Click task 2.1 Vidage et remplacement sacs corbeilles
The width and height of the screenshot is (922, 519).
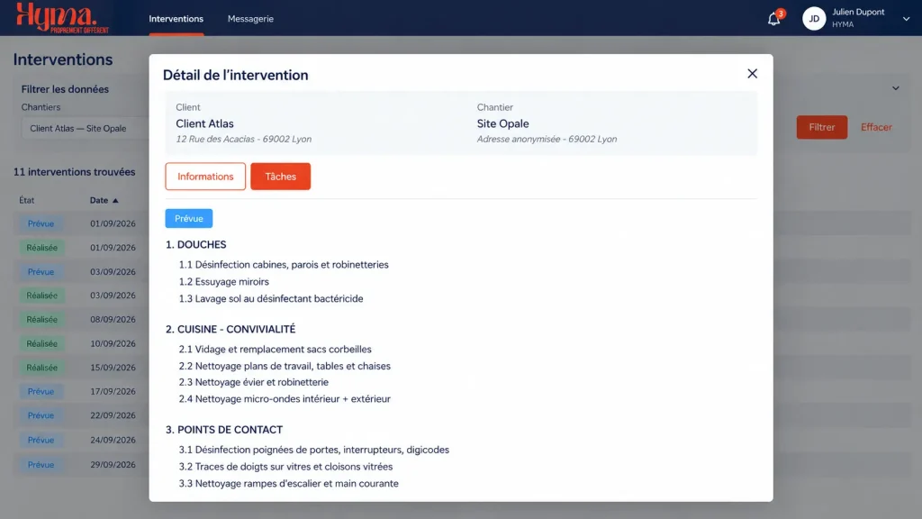coord(275,350)
